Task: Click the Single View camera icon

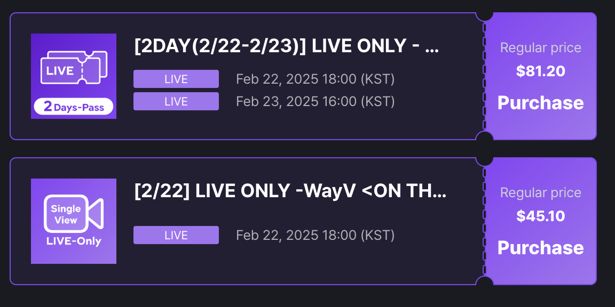Action: tap(74, 214)
